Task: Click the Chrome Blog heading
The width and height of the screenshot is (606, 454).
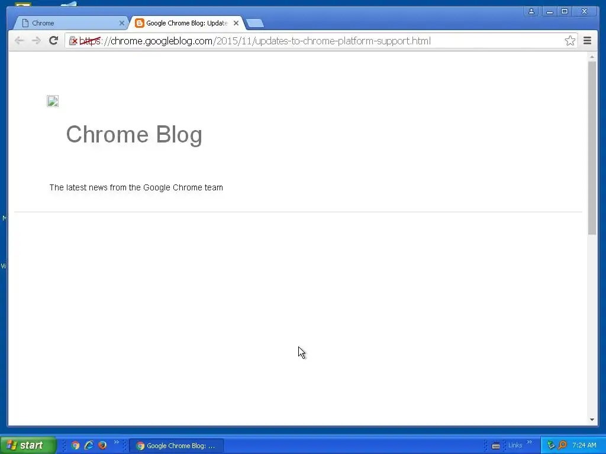Action: point(134,134)
